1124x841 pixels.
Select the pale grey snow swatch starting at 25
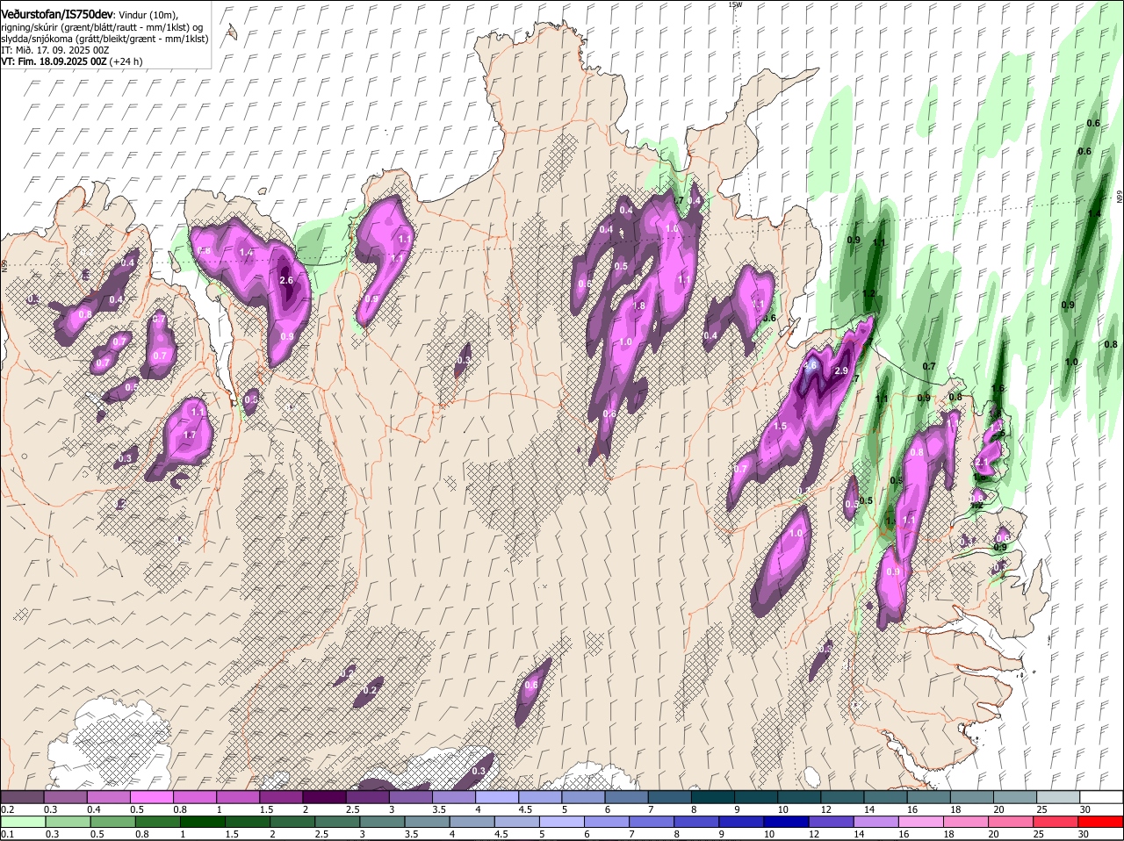pos(1059,796)
